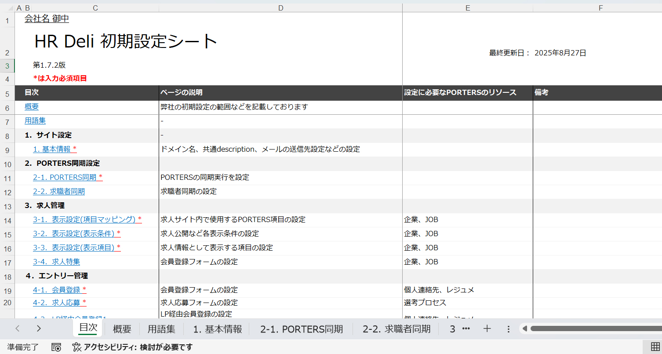Switch to the 1. 基本情報 sheet tab
Viewport: 662px width, 354px height.
(218, 328)
